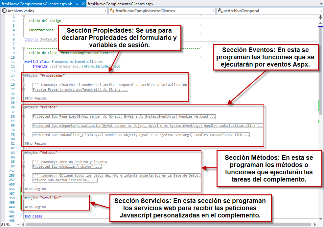Collapse the Partial Class at line 11

point(23,62)
